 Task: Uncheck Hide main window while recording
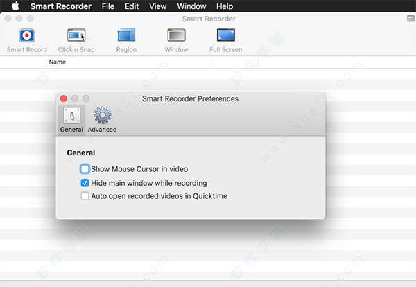tap(85, 183)
